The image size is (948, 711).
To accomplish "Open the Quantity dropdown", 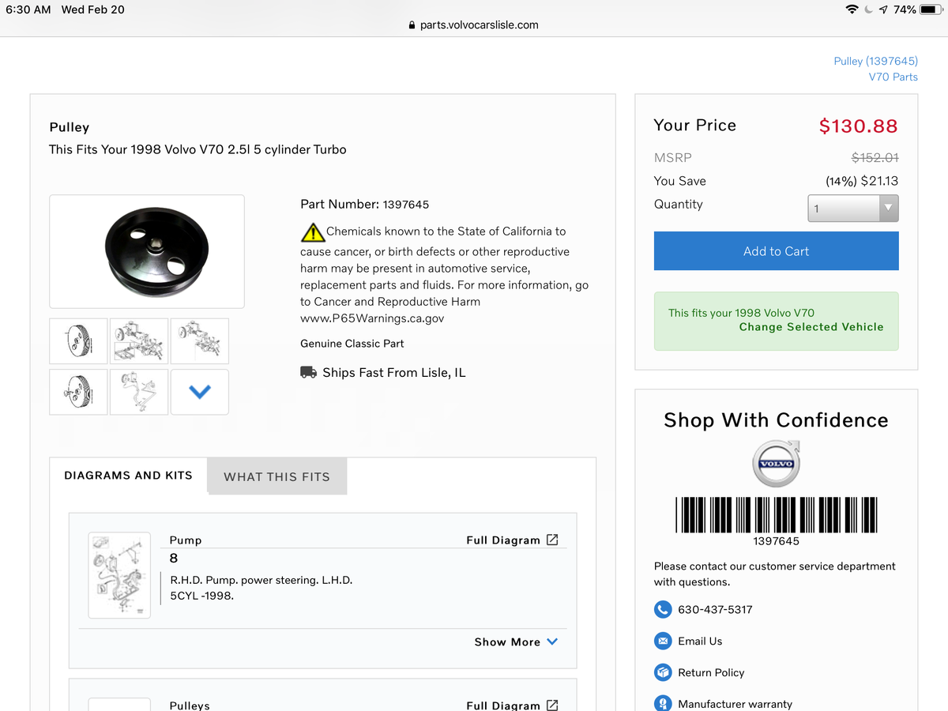I will pos(853,209).
